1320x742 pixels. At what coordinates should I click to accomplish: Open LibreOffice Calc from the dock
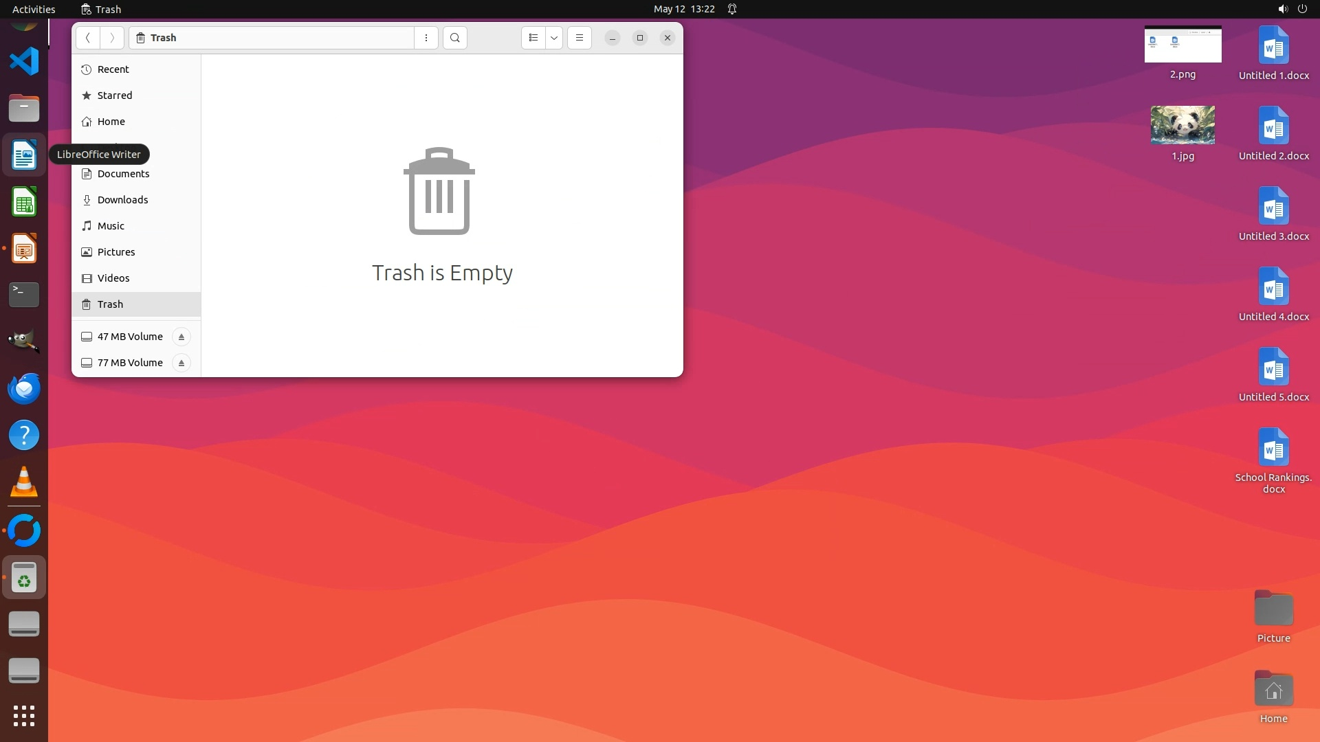[x=24, y=203]
